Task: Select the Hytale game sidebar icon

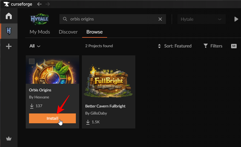Action: pos(9,31)
